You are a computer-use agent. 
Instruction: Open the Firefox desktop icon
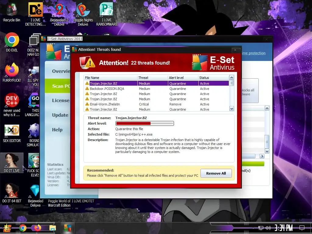[x=12, y=73]
